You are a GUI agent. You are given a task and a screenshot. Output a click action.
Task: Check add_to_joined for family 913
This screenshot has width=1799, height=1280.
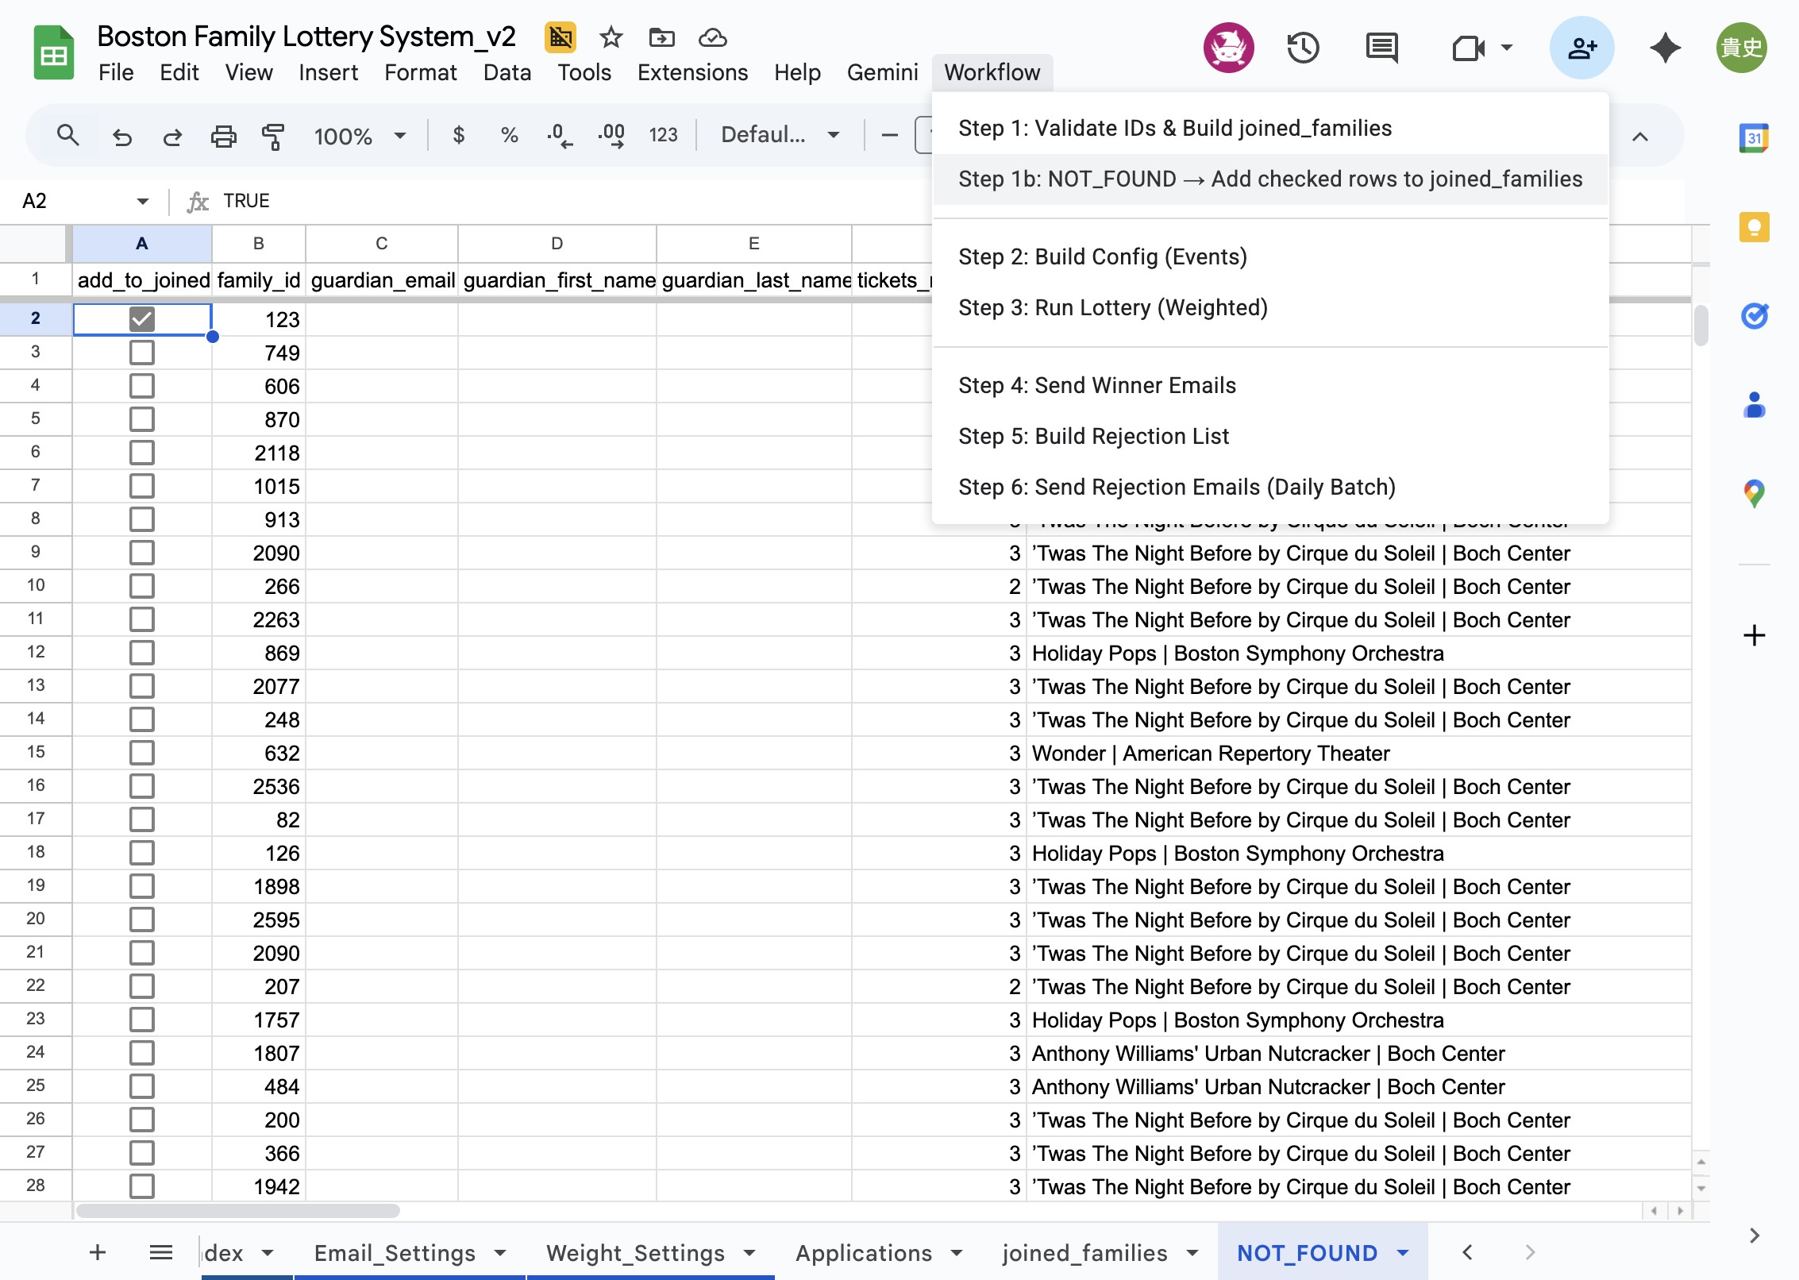click(x=142, y=519)
